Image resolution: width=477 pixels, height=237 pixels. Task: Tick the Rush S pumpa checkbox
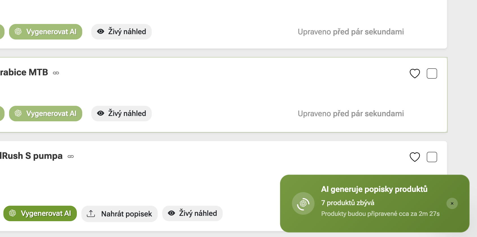click(x=432, y=157)
